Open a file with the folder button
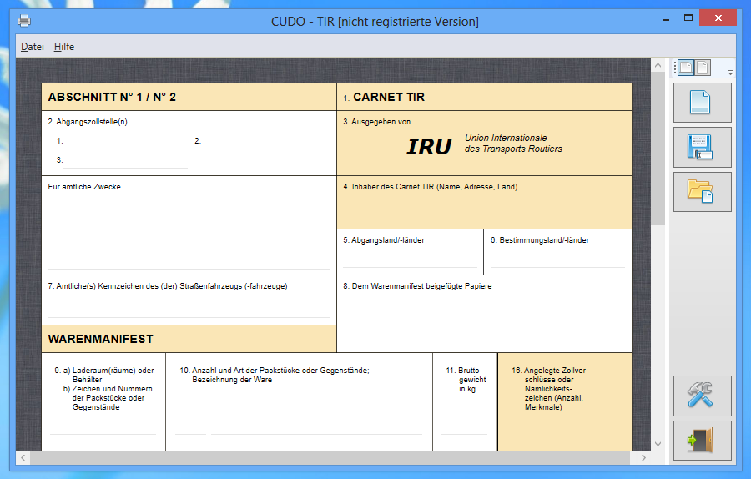Image resolution: width=751 pixels, height=479 pixels. click(x=702, y=192)
